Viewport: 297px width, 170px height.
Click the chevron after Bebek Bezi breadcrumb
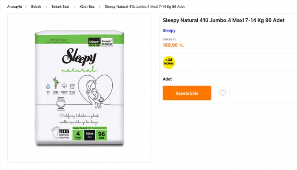pyautogui.click(x=74, y=7)
